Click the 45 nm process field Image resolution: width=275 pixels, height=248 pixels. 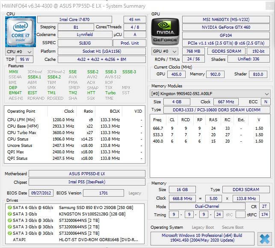coord(135,20)
